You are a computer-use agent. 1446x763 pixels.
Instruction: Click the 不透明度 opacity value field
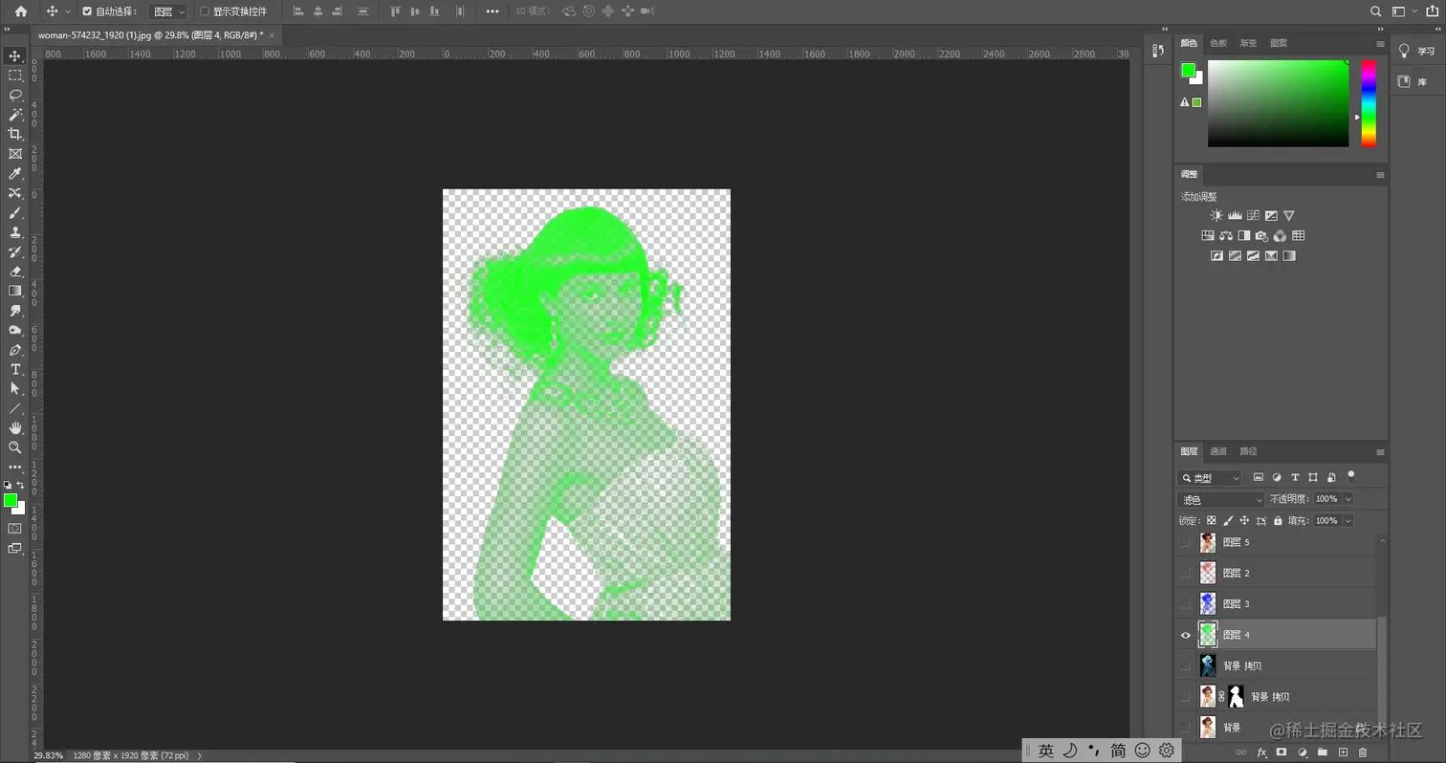1327,499
